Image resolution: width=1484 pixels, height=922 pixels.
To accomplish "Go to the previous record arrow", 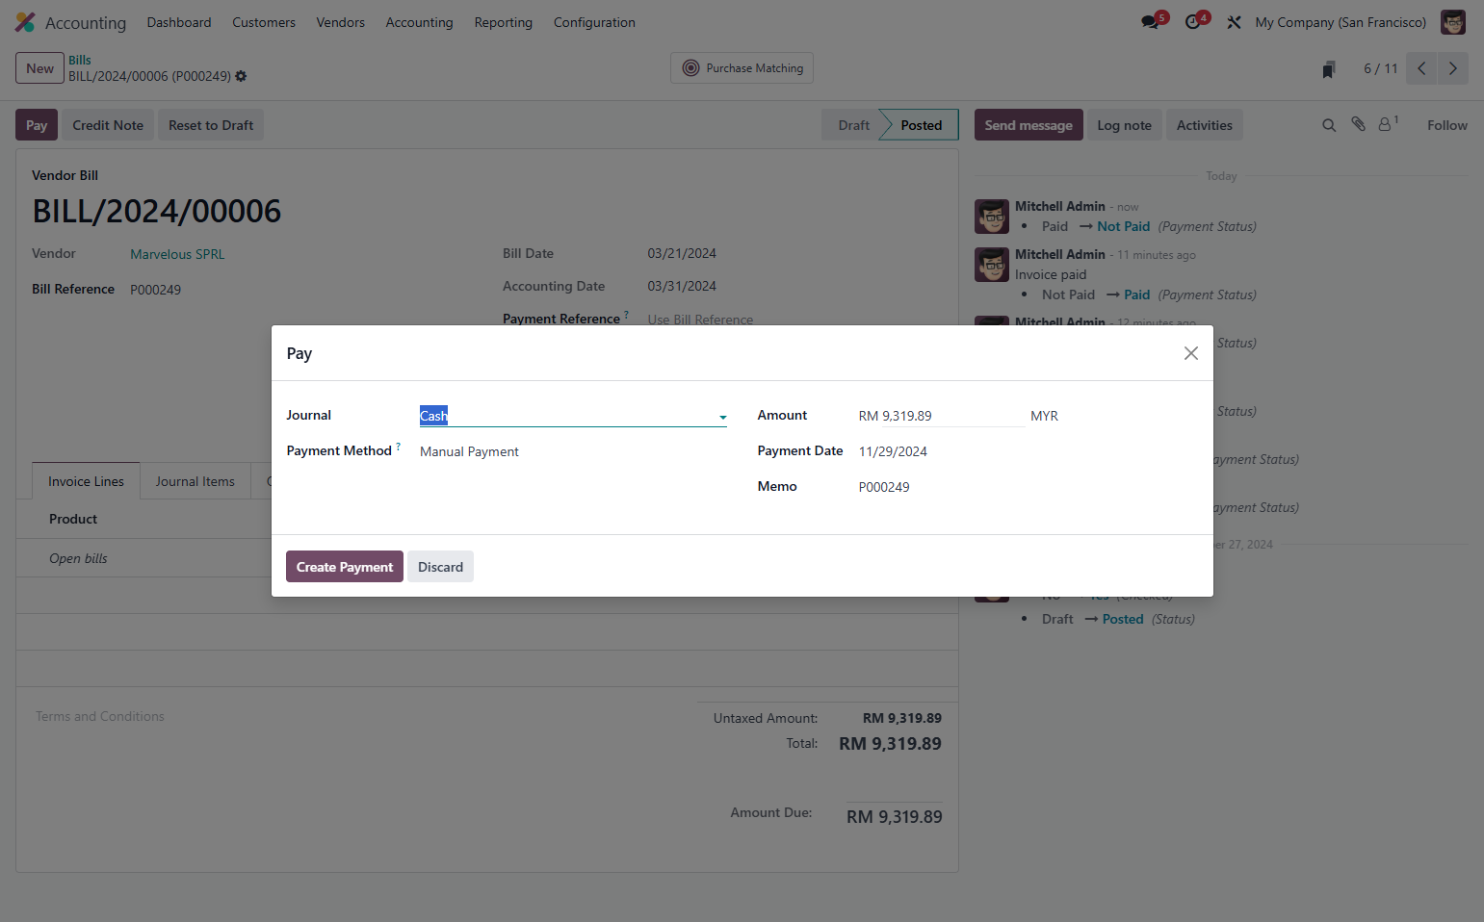I will coord(1421,68).
